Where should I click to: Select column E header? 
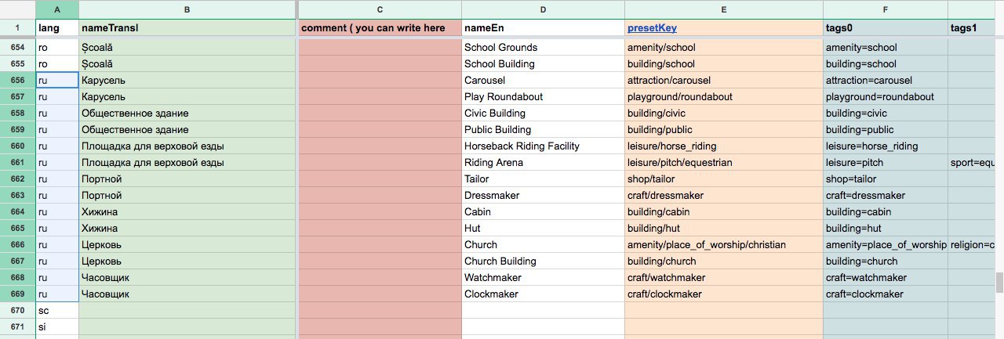pyautogui.click(x=723, y=9)
